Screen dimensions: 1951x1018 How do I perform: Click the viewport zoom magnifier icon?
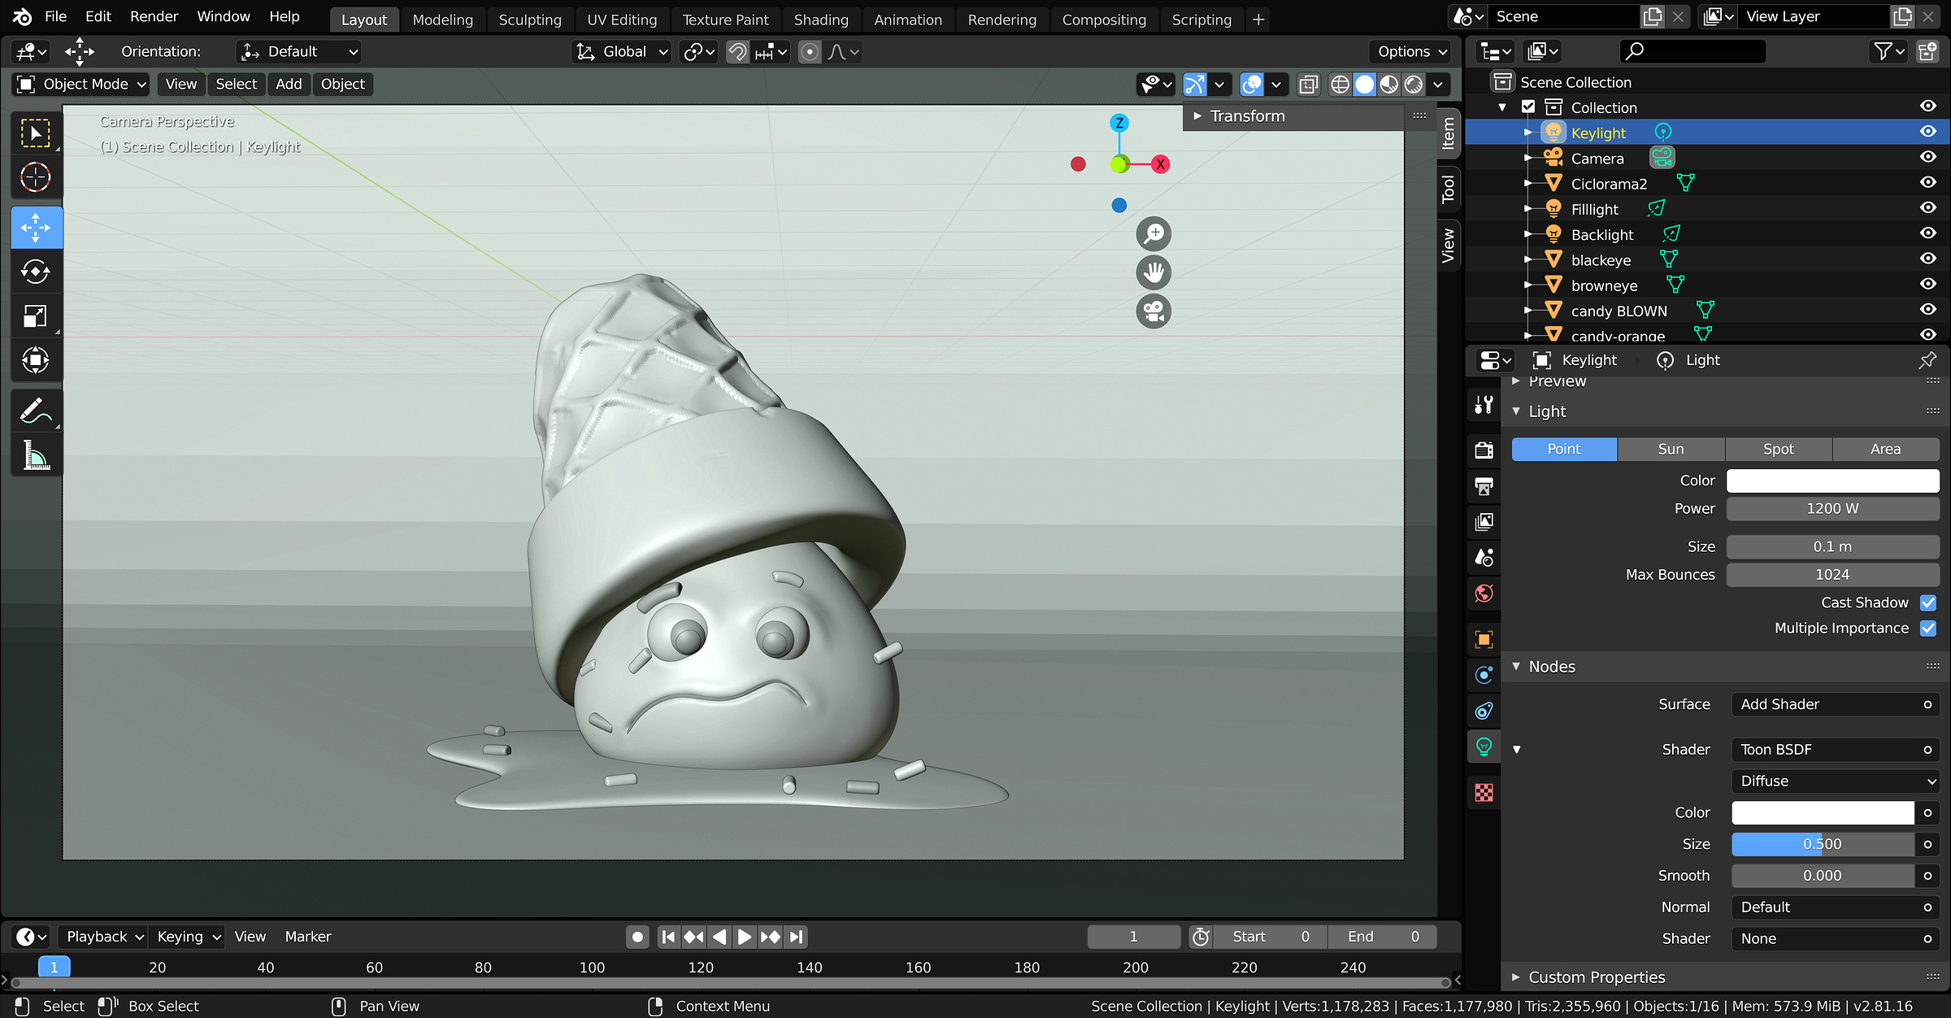tap(1154, 234)
